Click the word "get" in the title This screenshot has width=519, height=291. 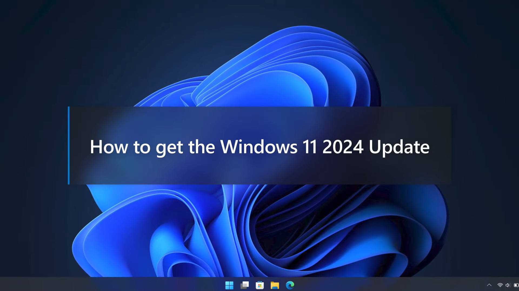click(x=169, y=148)
